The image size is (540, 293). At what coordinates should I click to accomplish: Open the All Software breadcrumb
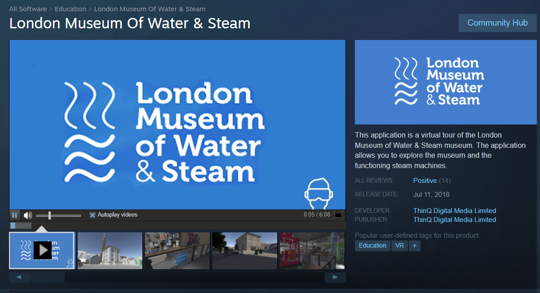point(28,9)
